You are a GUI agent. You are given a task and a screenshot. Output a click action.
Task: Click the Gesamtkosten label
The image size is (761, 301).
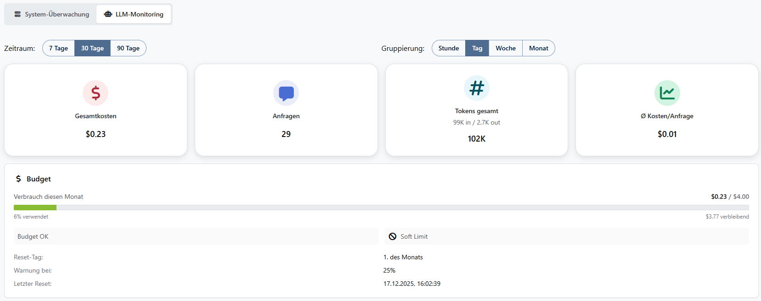click(x=96, y=116)
